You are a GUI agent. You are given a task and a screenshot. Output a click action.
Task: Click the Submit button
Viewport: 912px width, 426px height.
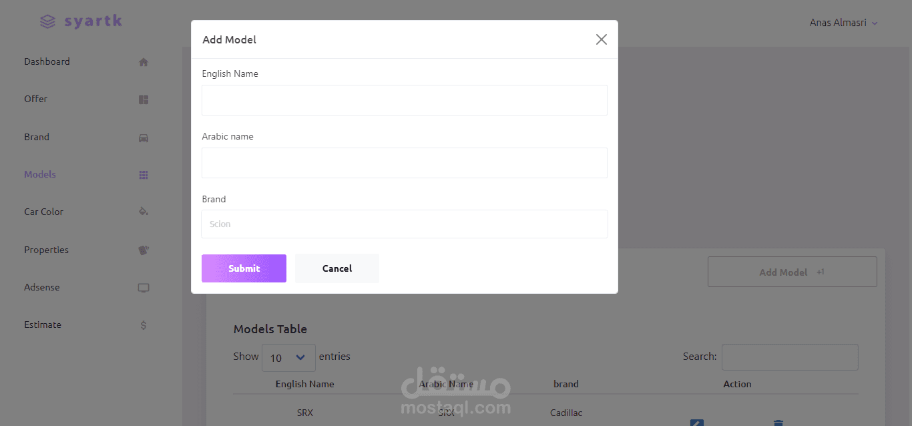(244, 268)
